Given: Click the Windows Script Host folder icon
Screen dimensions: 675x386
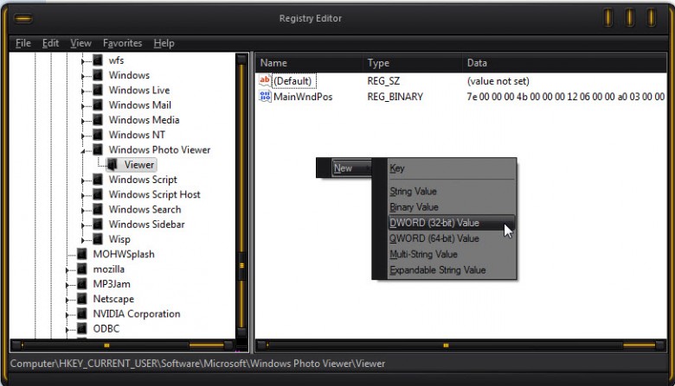Looking at the screenshot, I should 98,194.
